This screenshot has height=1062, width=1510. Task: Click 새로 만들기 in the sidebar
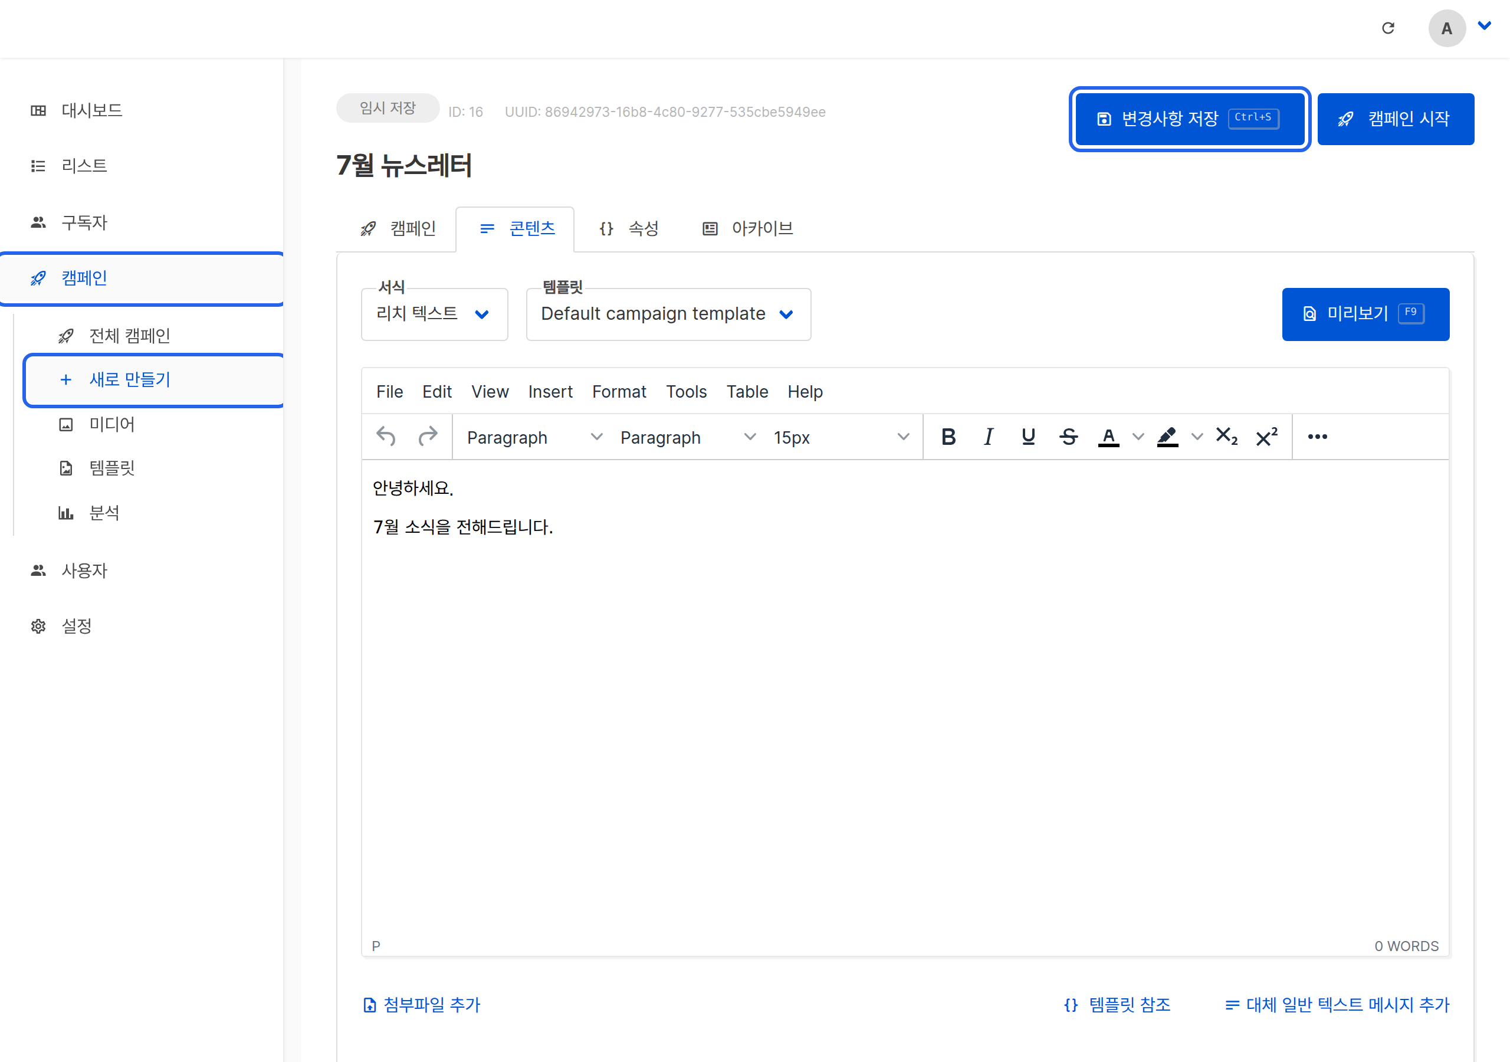(x=154, y=379)
